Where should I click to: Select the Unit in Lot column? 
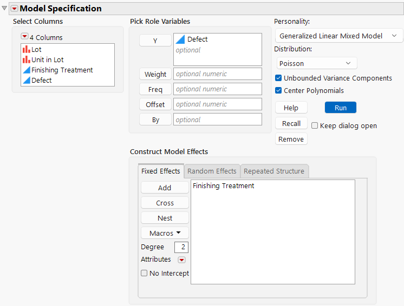47,59
